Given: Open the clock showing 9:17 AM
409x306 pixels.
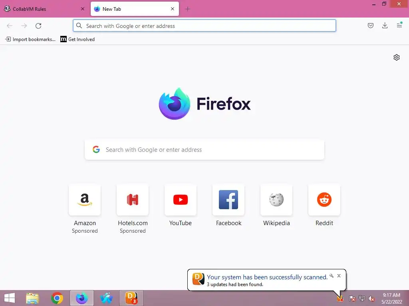Looking at the screenshot, I should [x=391, y=298].
